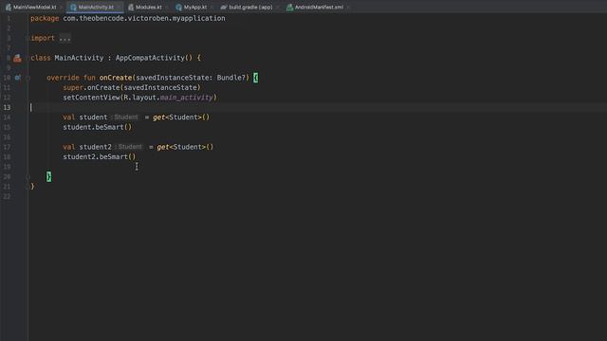Click the import keyword on line 3

tap(43, 38)
